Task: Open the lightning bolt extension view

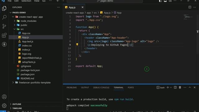Action: pos(4,44)
